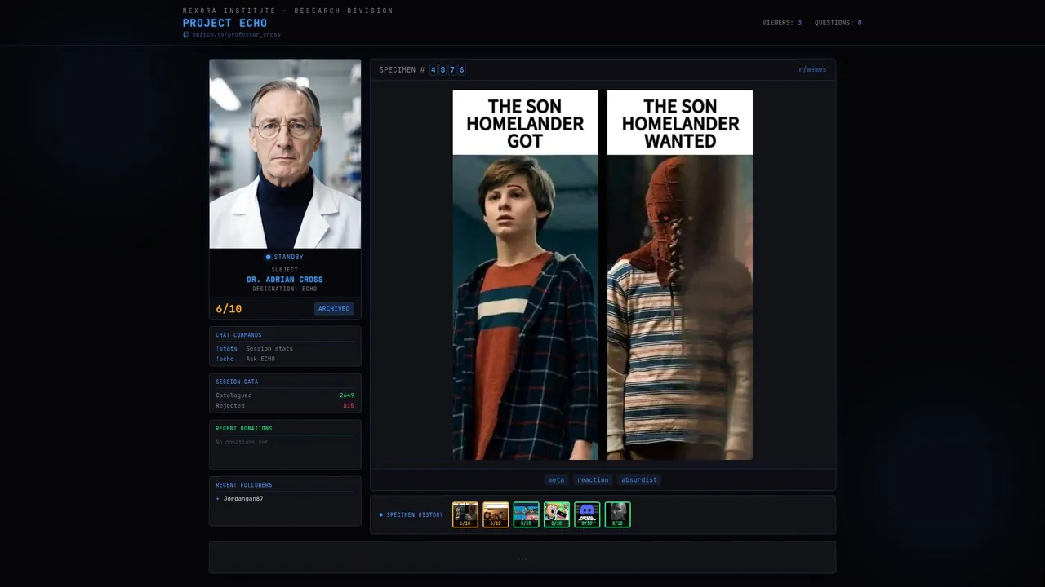Open first specimen history thumbnail rated 6/10
The image size is (1045, 587).
click(x=465, y=514)
